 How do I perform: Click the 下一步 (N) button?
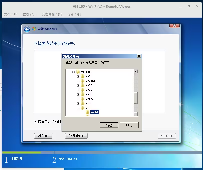[167, 136]
